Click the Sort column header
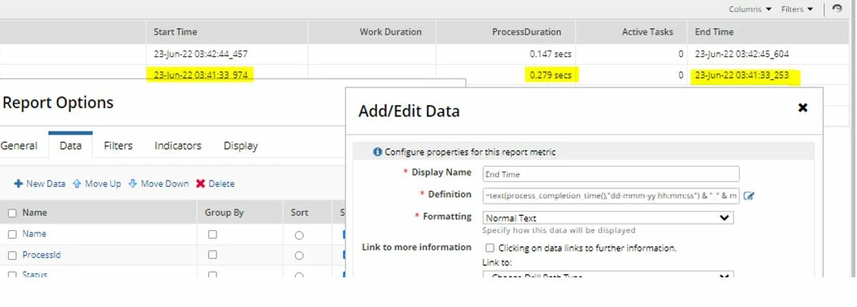The height and width of the screenshot is (307, 857). point(300,212)
